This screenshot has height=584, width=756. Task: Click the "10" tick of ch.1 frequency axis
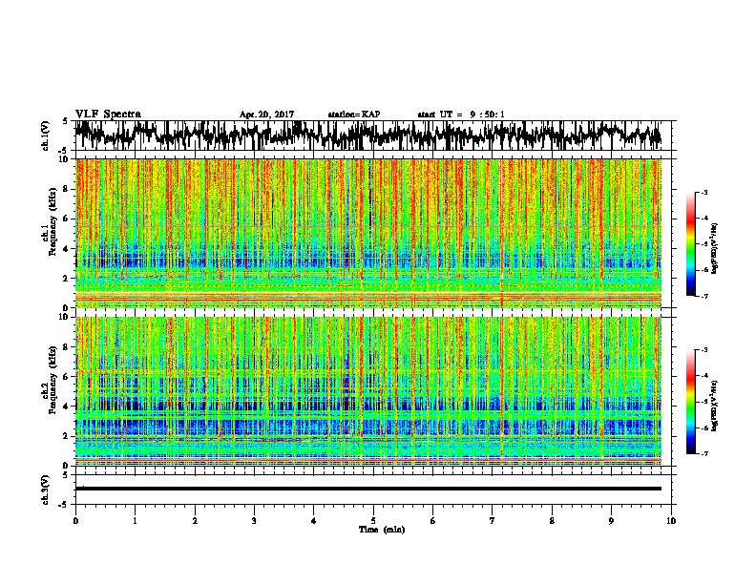(64, 159)
